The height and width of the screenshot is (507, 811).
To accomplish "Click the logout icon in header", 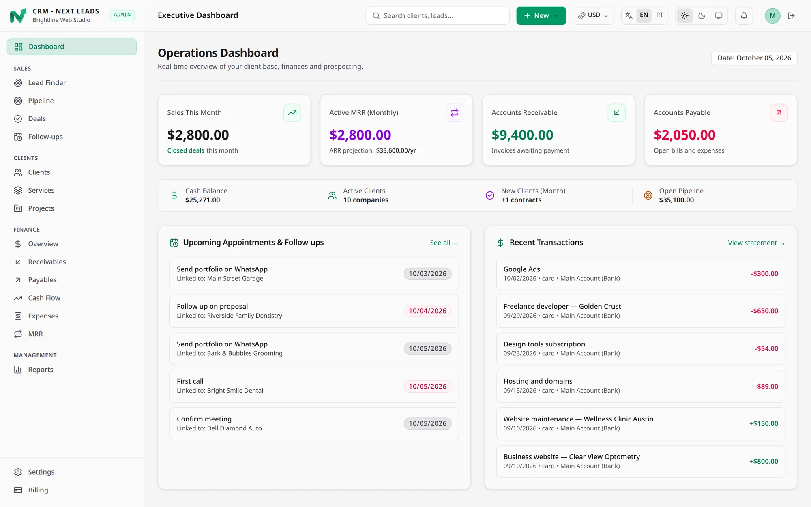I will (791, 16).
